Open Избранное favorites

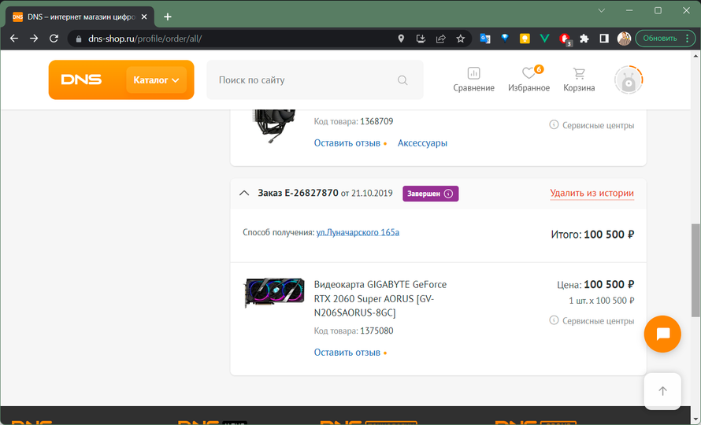(529, 79)
